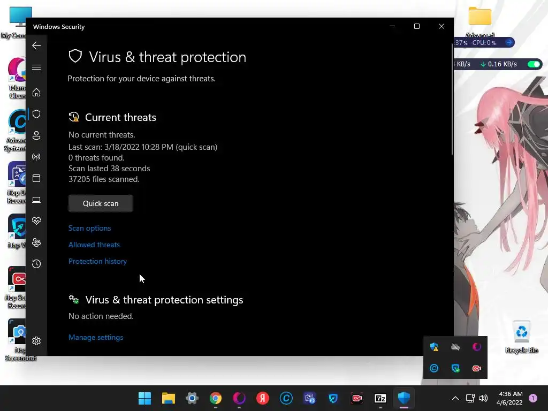Open Device security laptop icon
The image size is (548, 411).
pyautogui.click(x=36, y=200)
